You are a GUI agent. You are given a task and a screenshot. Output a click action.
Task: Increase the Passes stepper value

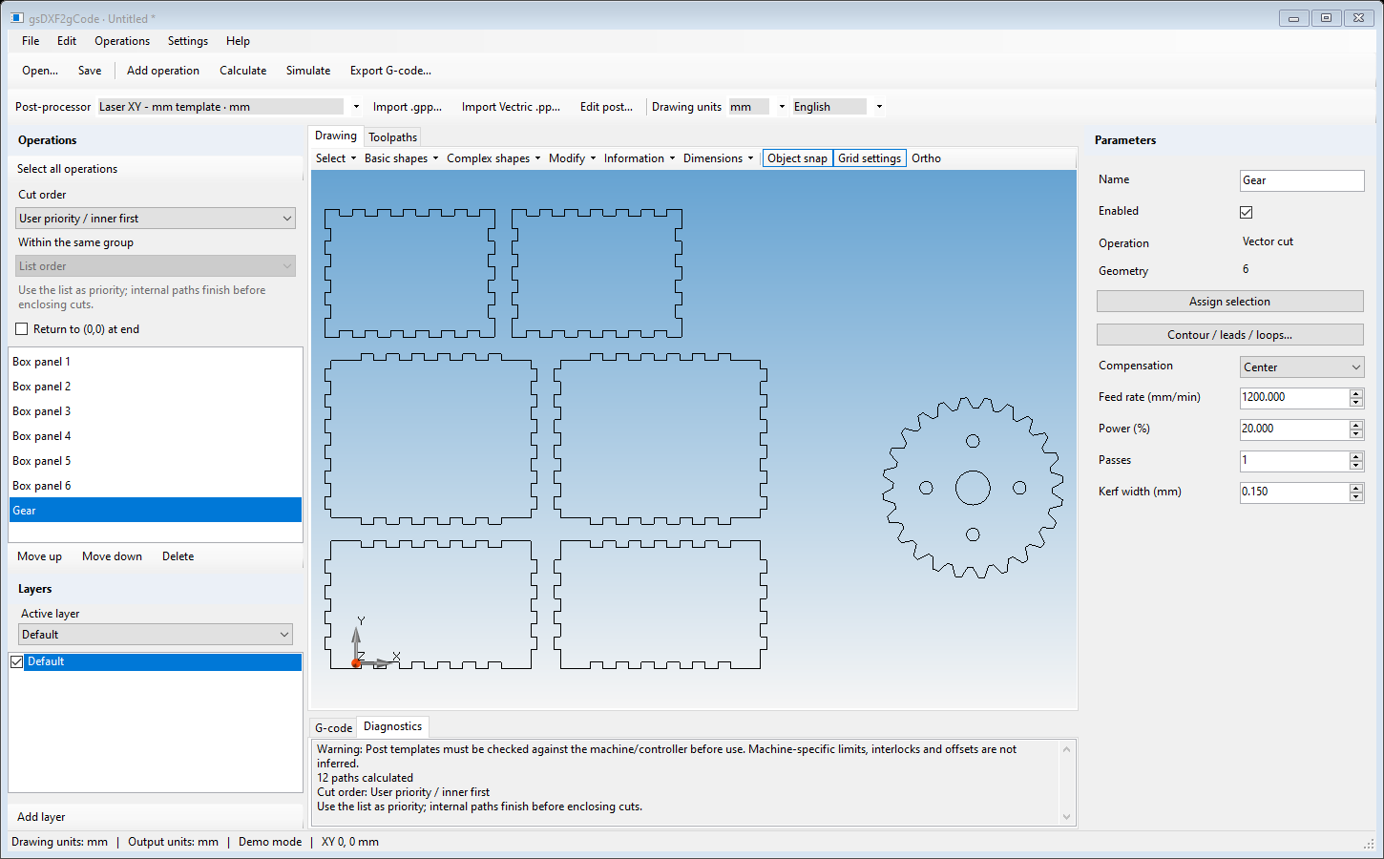[1356, 456]
